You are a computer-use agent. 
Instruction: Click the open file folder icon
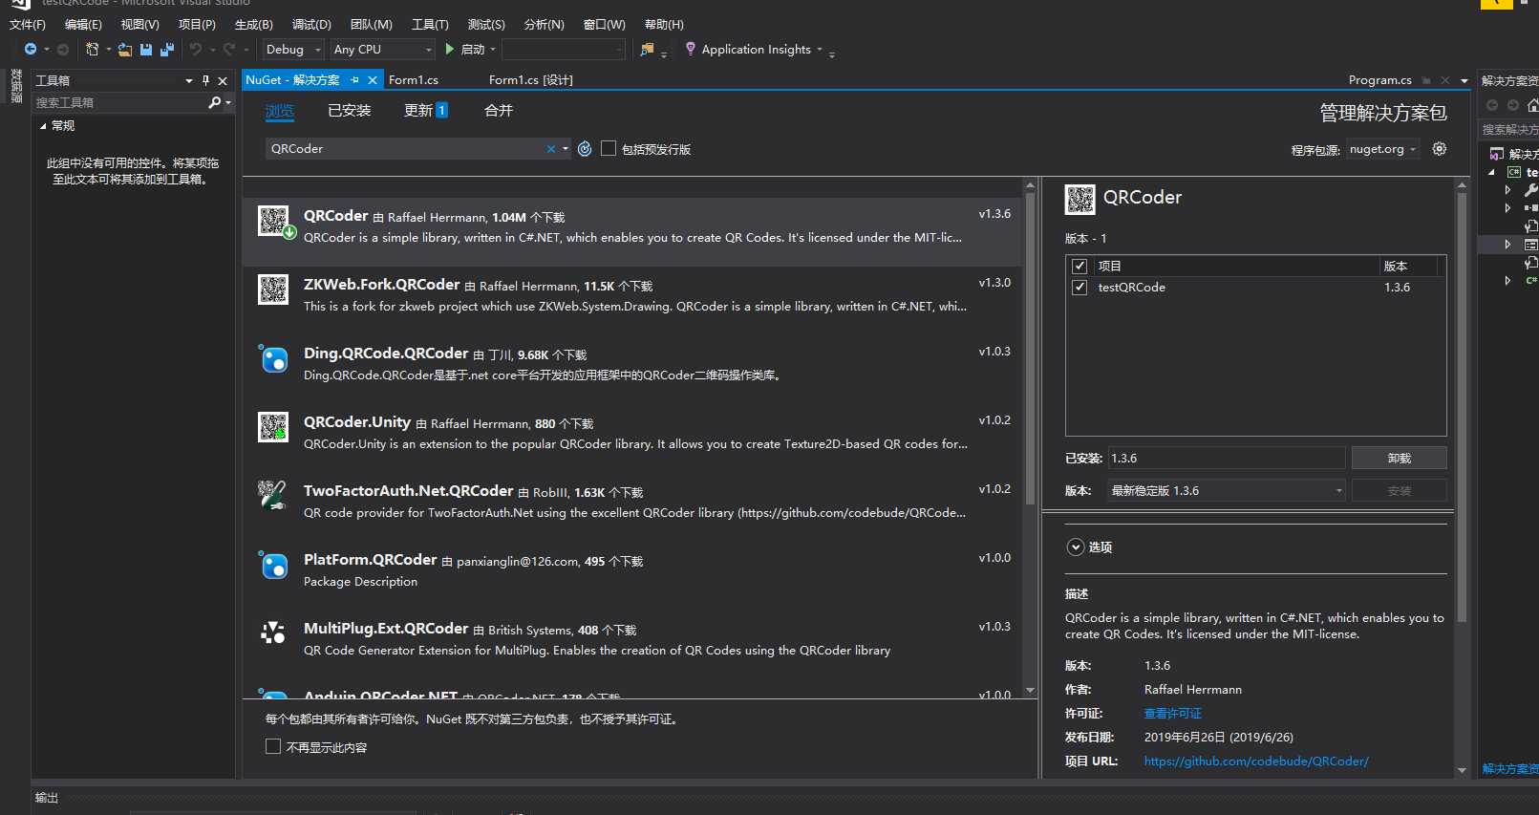(125, 50)
